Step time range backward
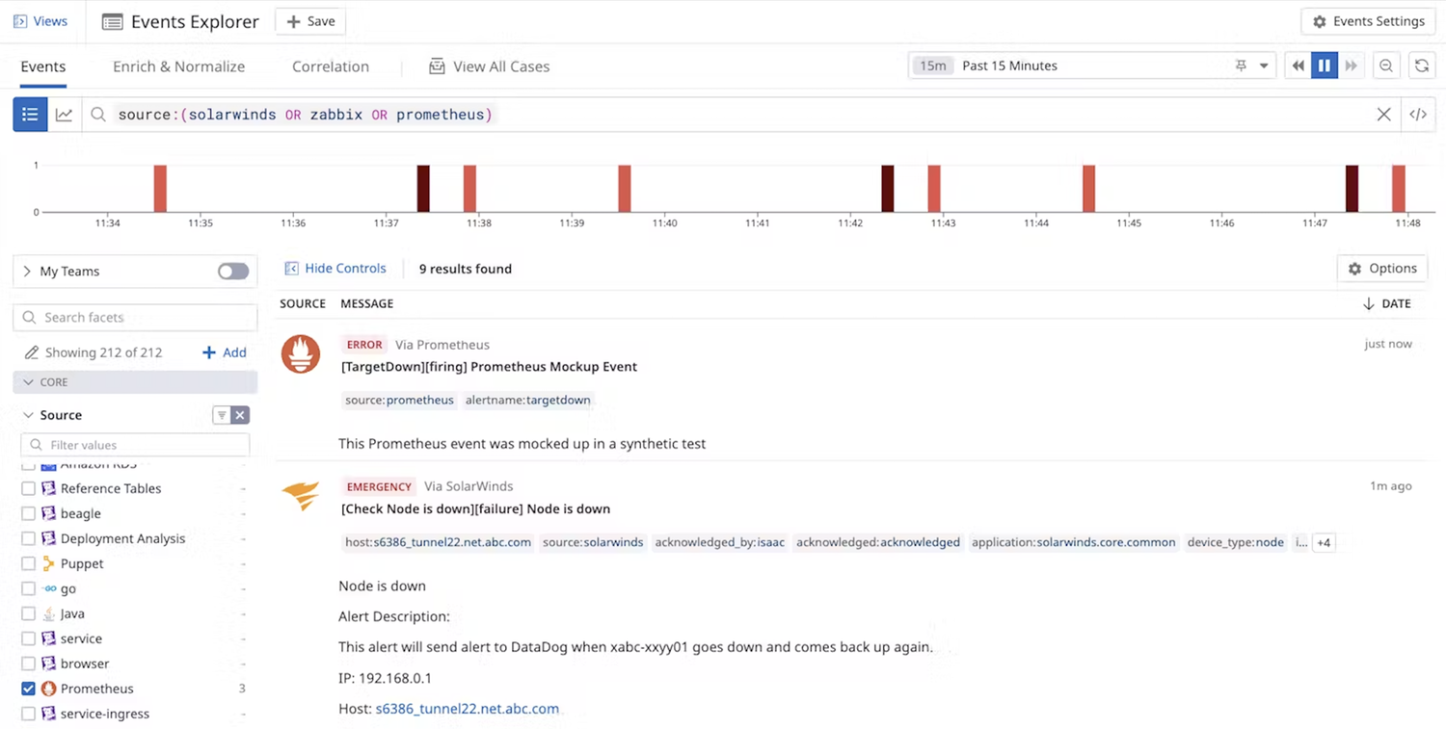 [1298, 65]
